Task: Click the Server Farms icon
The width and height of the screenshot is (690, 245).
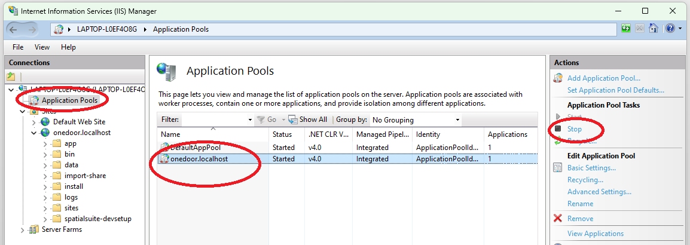Action: 33,229
